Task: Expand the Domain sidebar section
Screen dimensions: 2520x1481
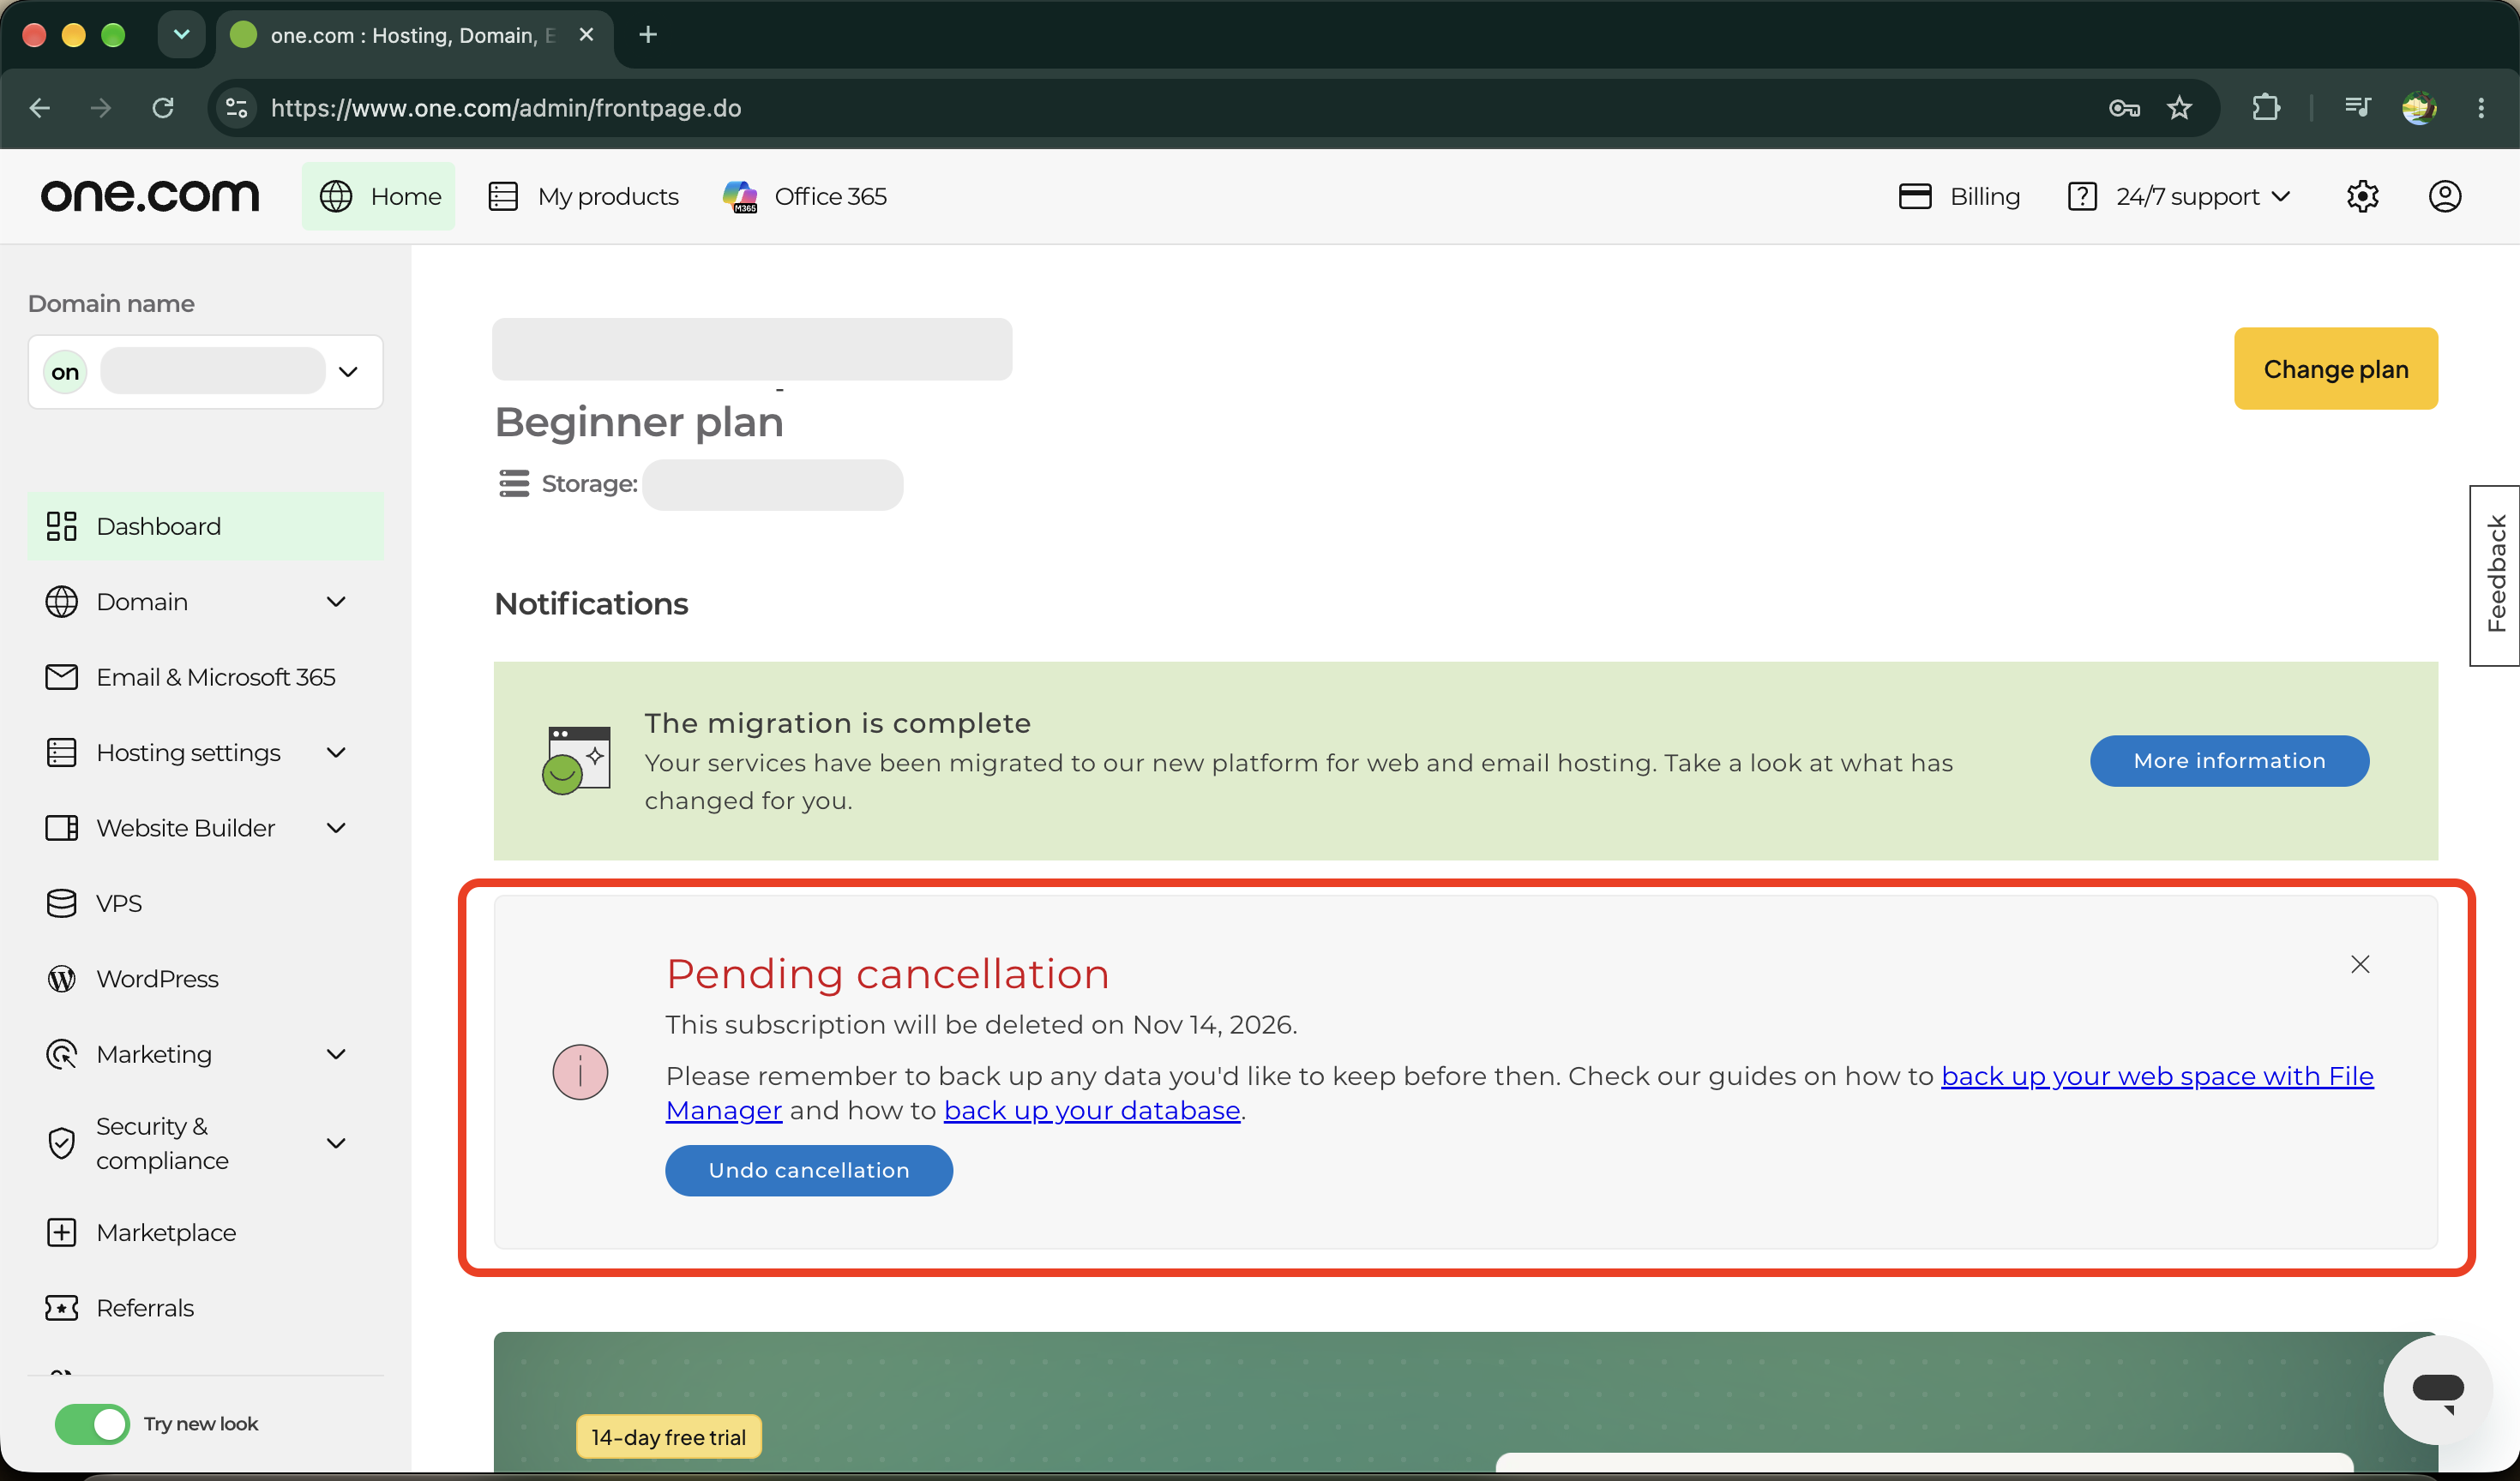Action: [x=205, y=602]
